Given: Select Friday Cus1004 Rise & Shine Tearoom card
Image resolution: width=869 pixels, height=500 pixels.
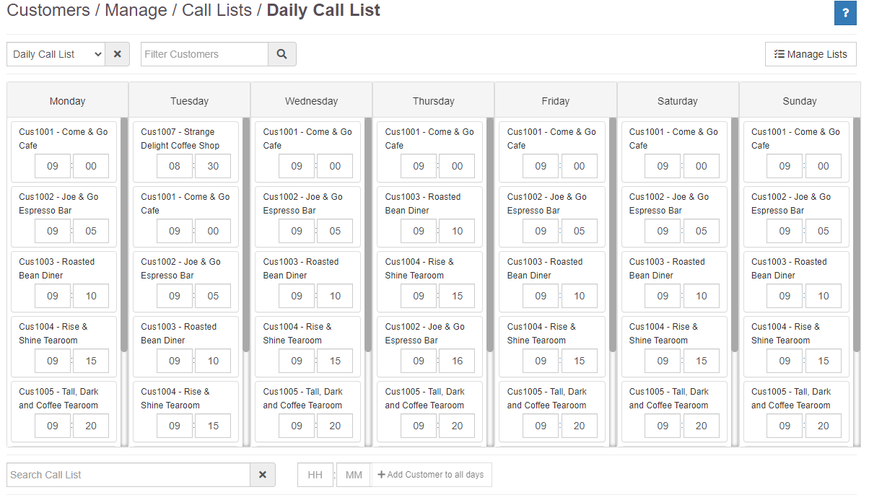Looking at the screenshot, I should (552, 346).
